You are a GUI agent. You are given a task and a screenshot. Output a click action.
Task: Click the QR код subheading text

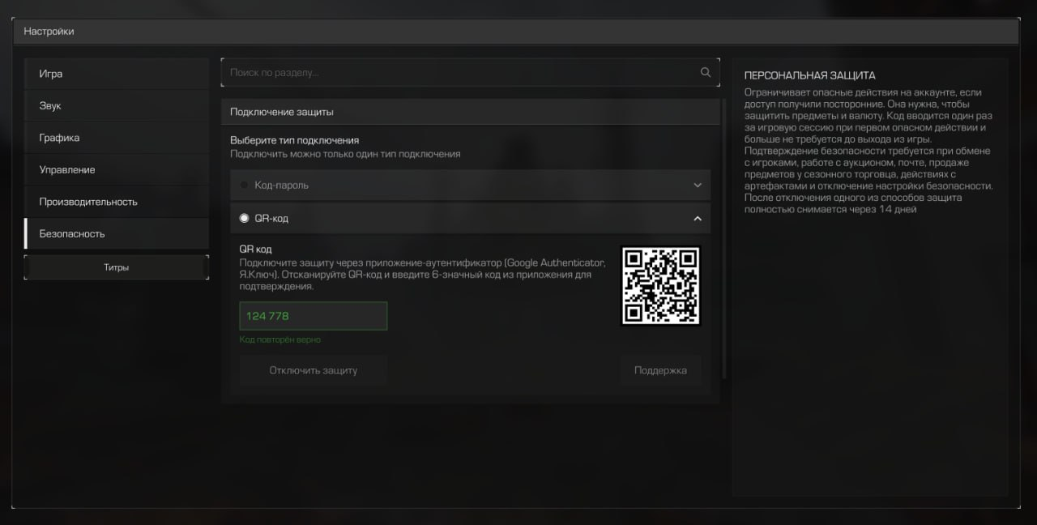255,250
